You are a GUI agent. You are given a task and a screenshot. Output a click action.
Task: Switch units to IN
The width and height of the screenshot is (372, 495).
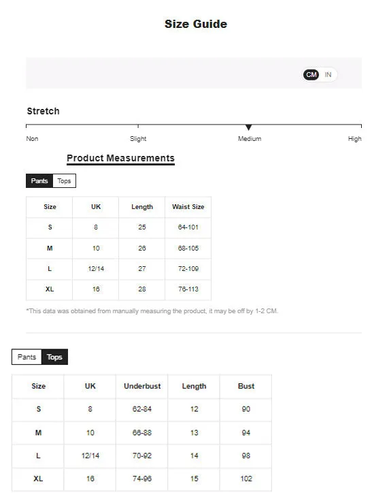[x=328, y=74]
